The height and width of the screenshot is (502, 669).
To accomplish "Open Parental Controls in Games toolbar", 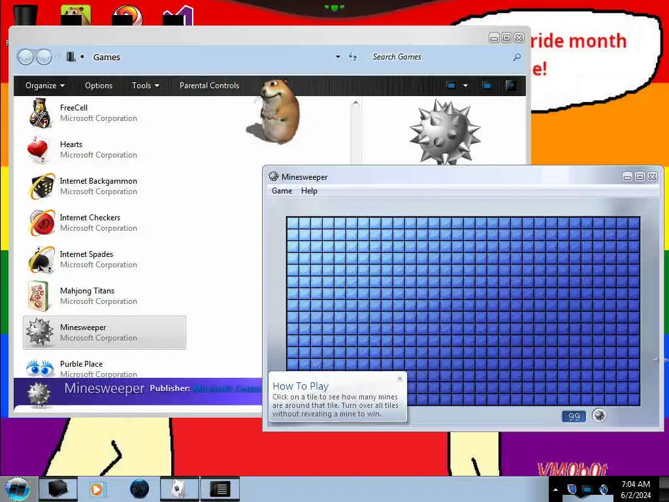I will (210, 86).
